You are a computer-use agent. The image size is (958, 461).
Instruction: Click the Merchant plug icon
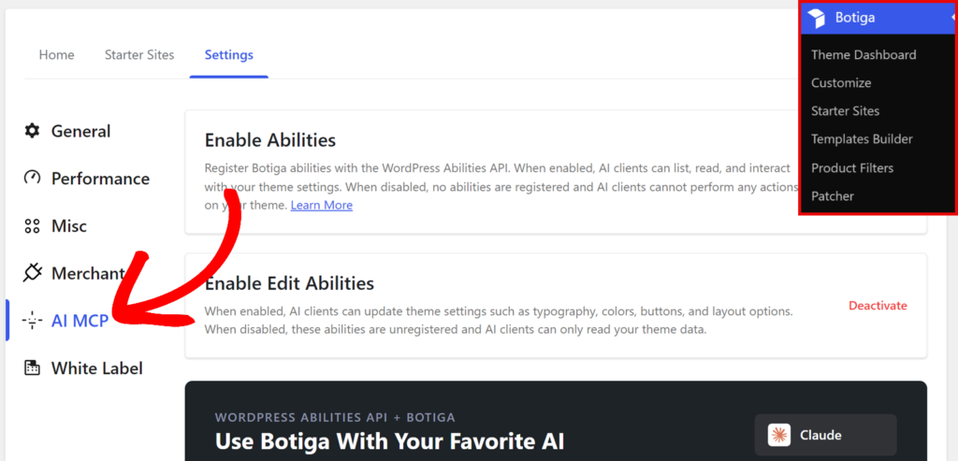coord(32,273)
